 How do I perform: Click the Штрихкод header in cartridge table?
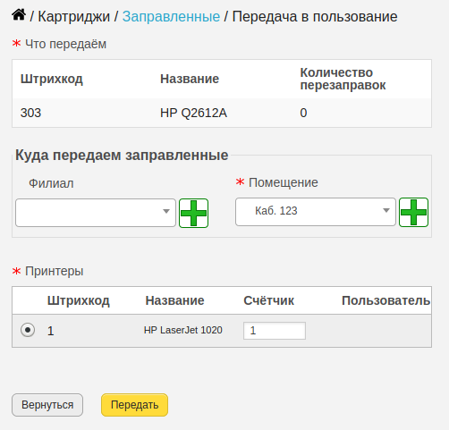click(x=52, y=79)
